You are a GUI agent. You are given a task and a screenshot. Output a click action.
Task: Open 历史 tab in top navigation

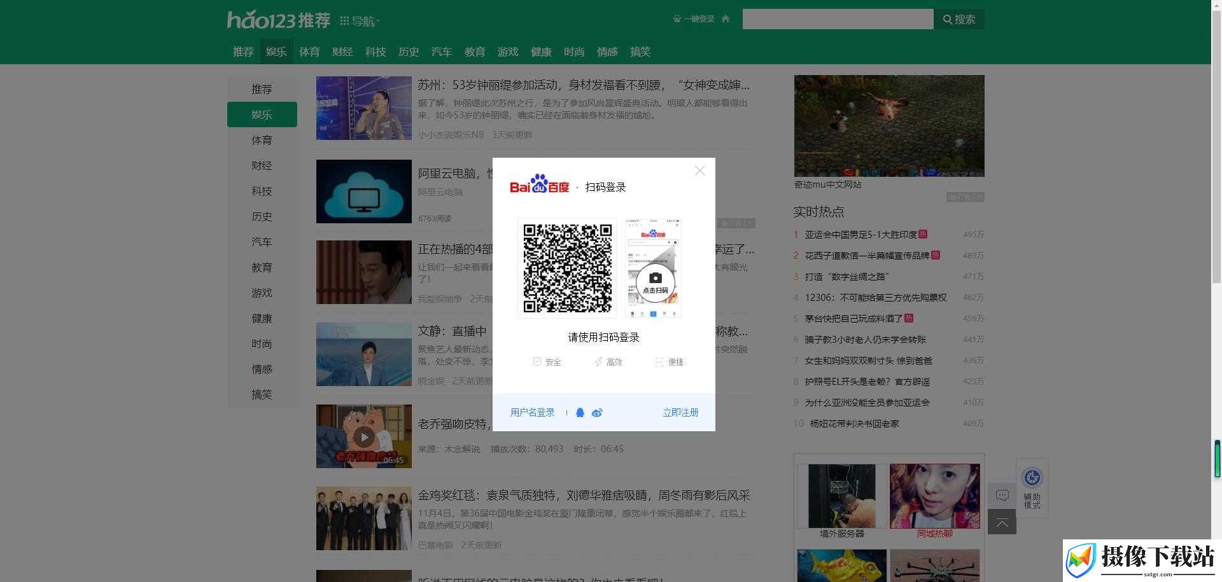[x=409, y=52]
